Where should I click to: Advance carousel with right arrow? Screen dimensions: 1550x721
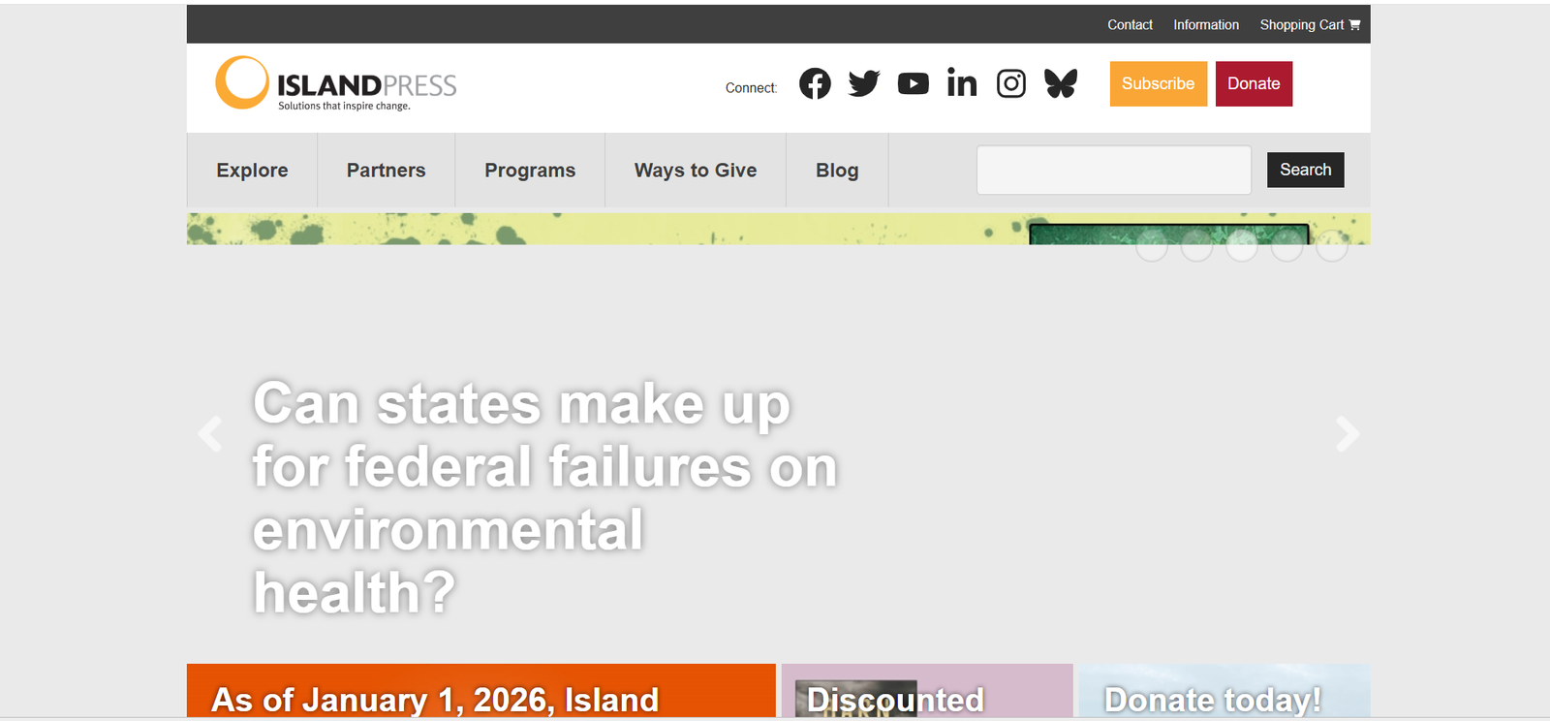pyautogui.click(x=1348, y=433)
